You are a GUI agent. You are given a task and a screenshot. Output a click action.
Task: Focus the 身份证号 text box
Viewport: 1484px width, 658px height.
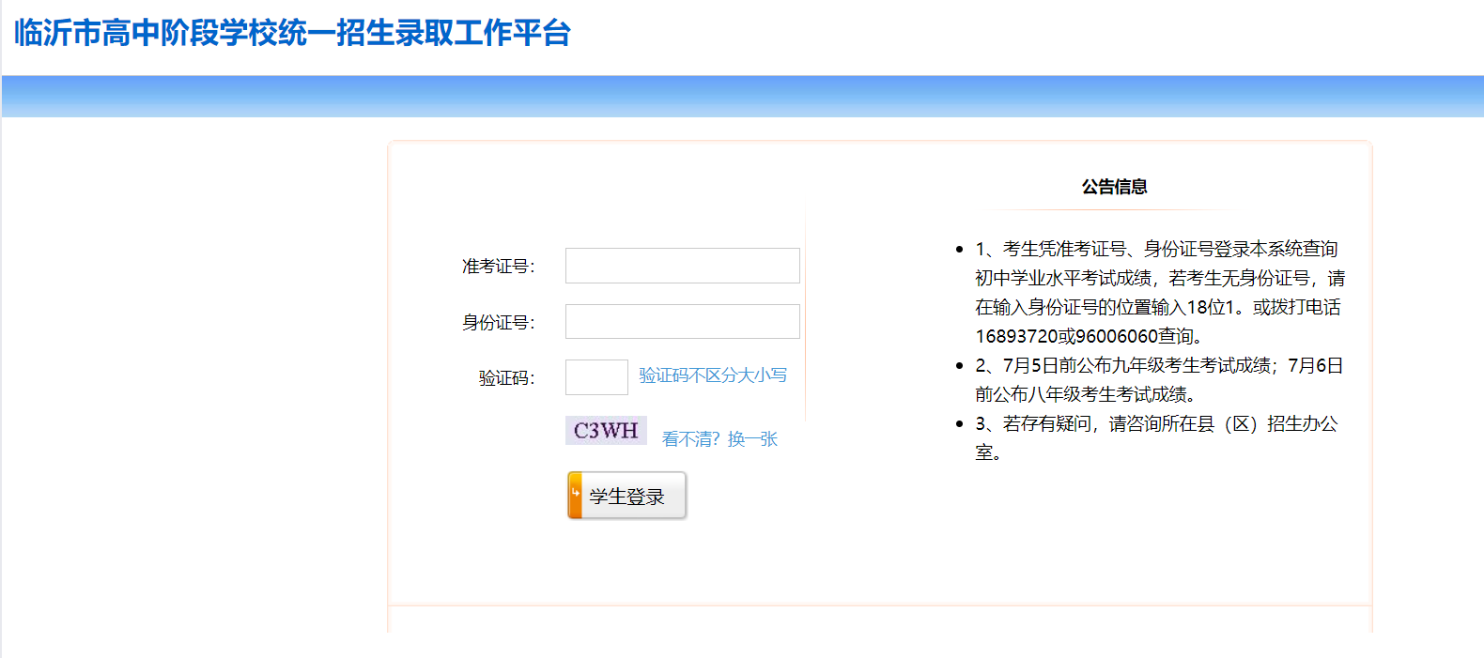pyautogui.click(x=682, y=321)
